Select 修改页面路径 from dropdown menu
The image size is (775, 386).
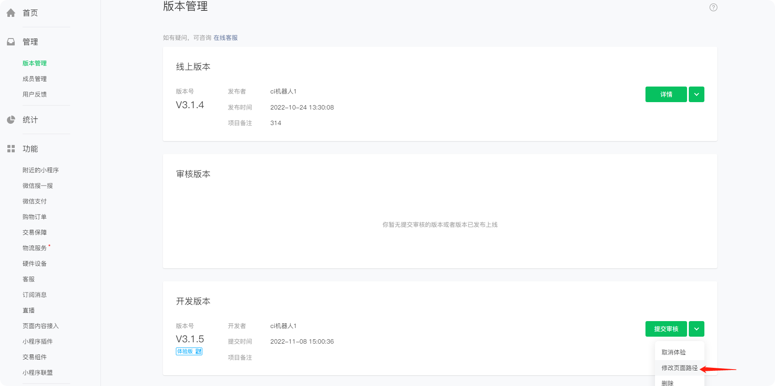coord(680,368)
